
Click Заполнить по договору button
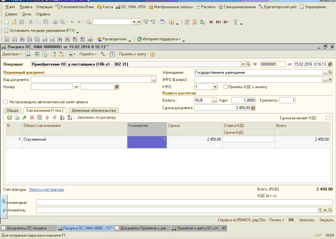coord(96,117)
